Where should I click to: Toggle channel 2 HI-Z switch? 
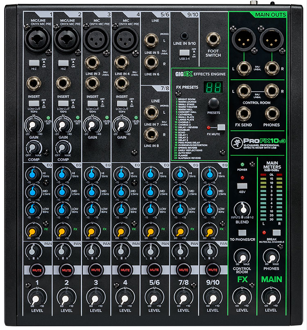click(63, 63)
